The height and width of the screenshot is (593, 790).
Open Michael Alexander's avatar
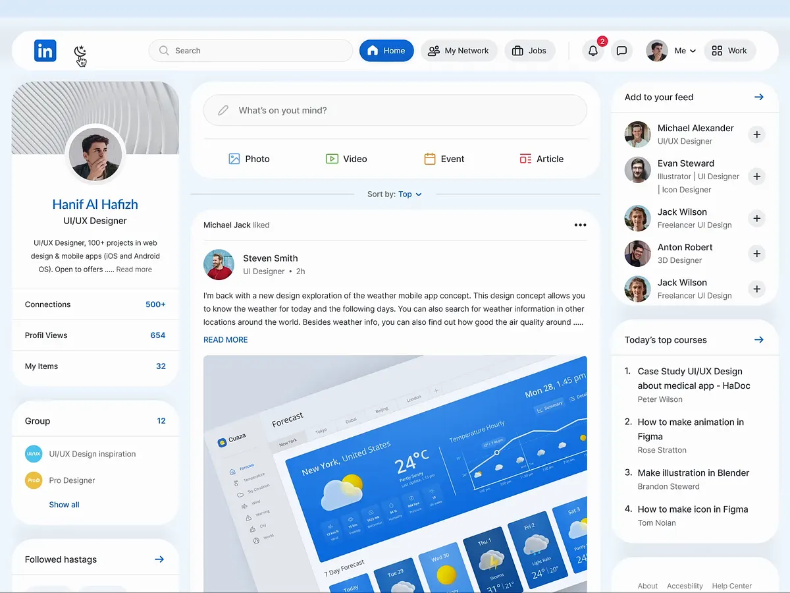coord(637,134)
